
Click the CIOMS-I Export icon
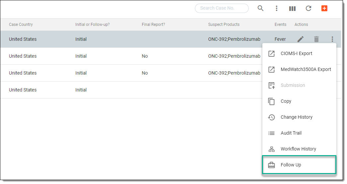272,53
